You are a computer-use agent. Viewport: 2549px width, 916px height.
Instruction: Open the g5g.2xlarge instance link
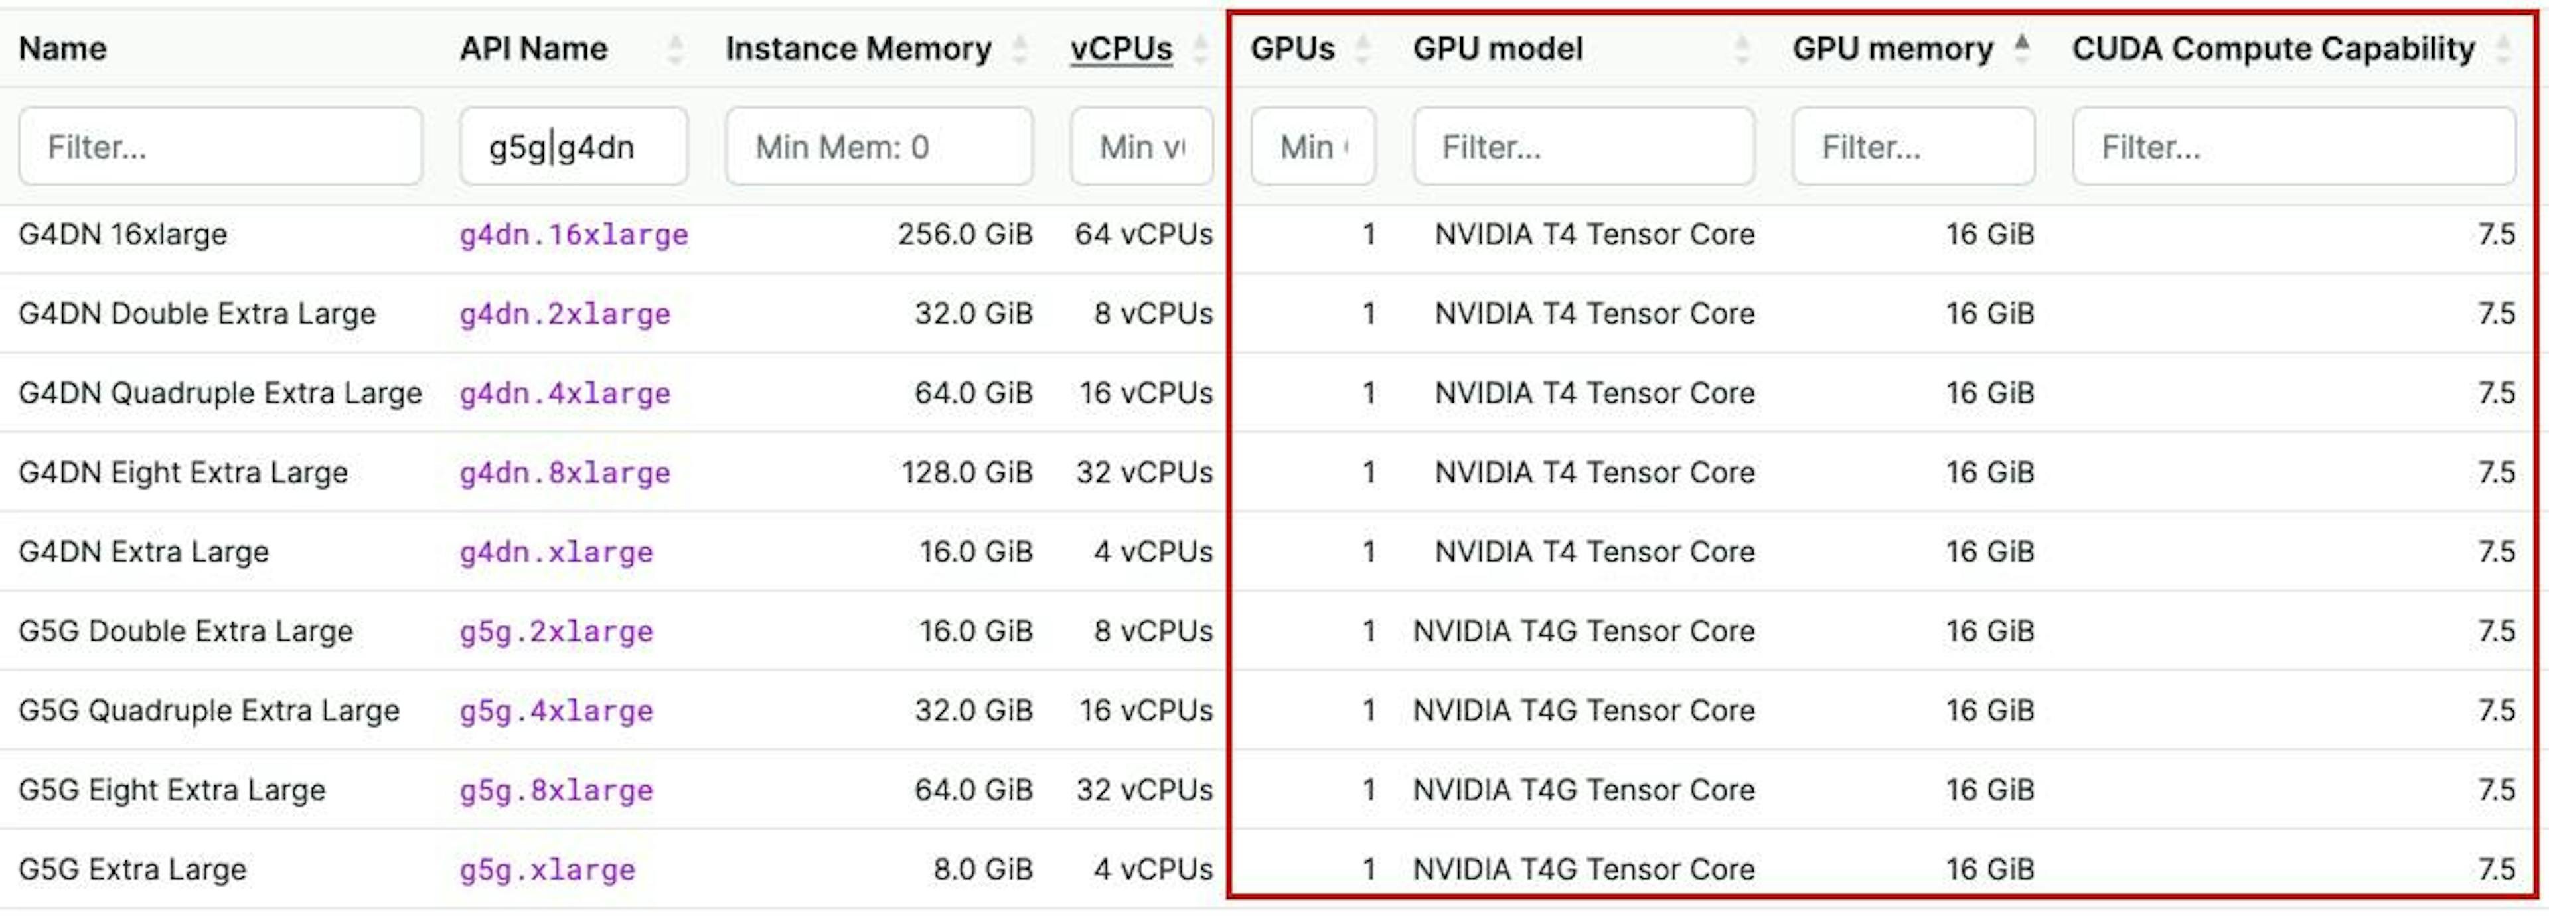pos(557,631)
